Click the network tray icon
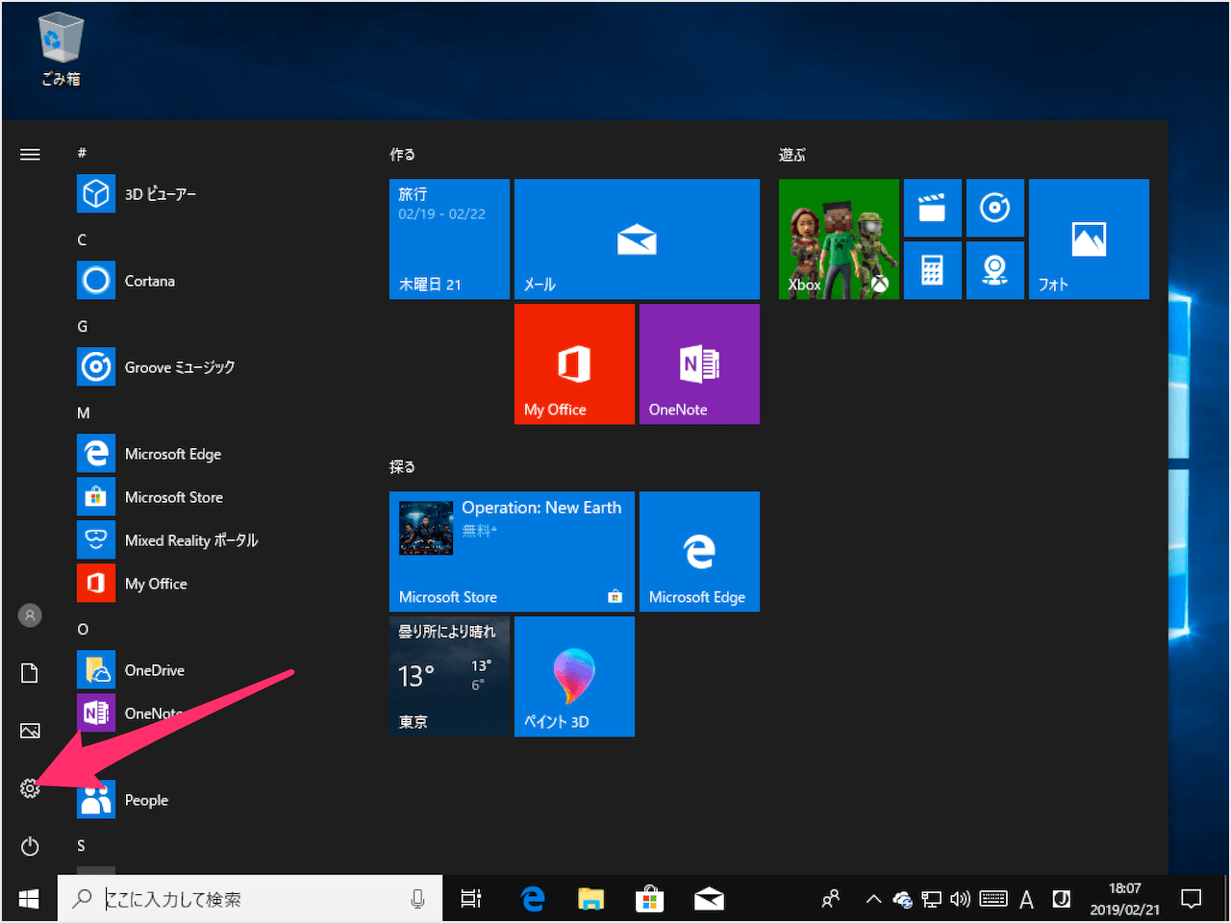Screen dimensions: 1231x923 tap(931, 899)
